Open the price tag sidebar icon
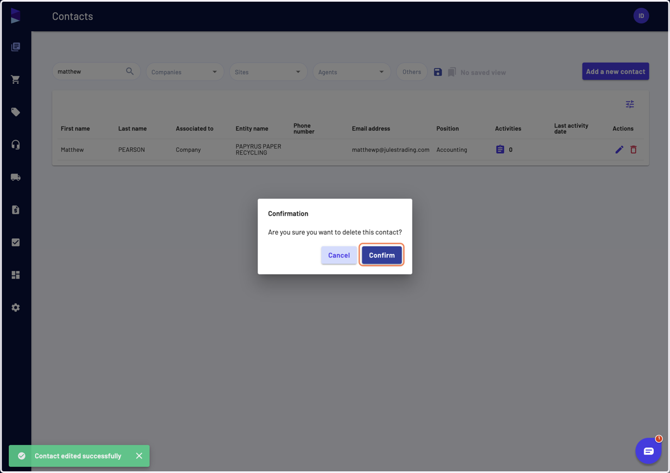Image resolution: width=670 pixels, height=473 pixels. coord(16,112)
